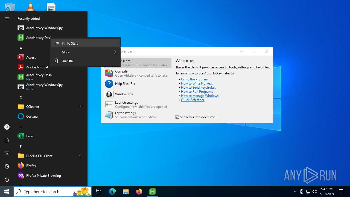This screenshot has width=350, height=197.
Task: Open the Using the Program link
Action: (x=194, y=79)
